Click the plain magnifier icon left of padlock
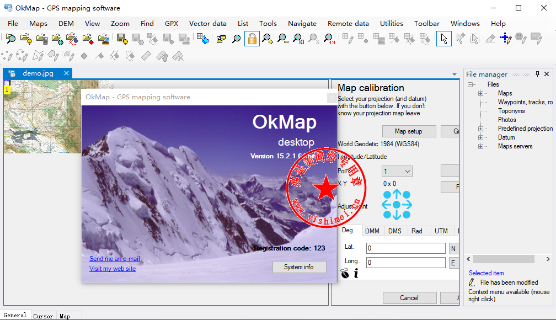 236,39
